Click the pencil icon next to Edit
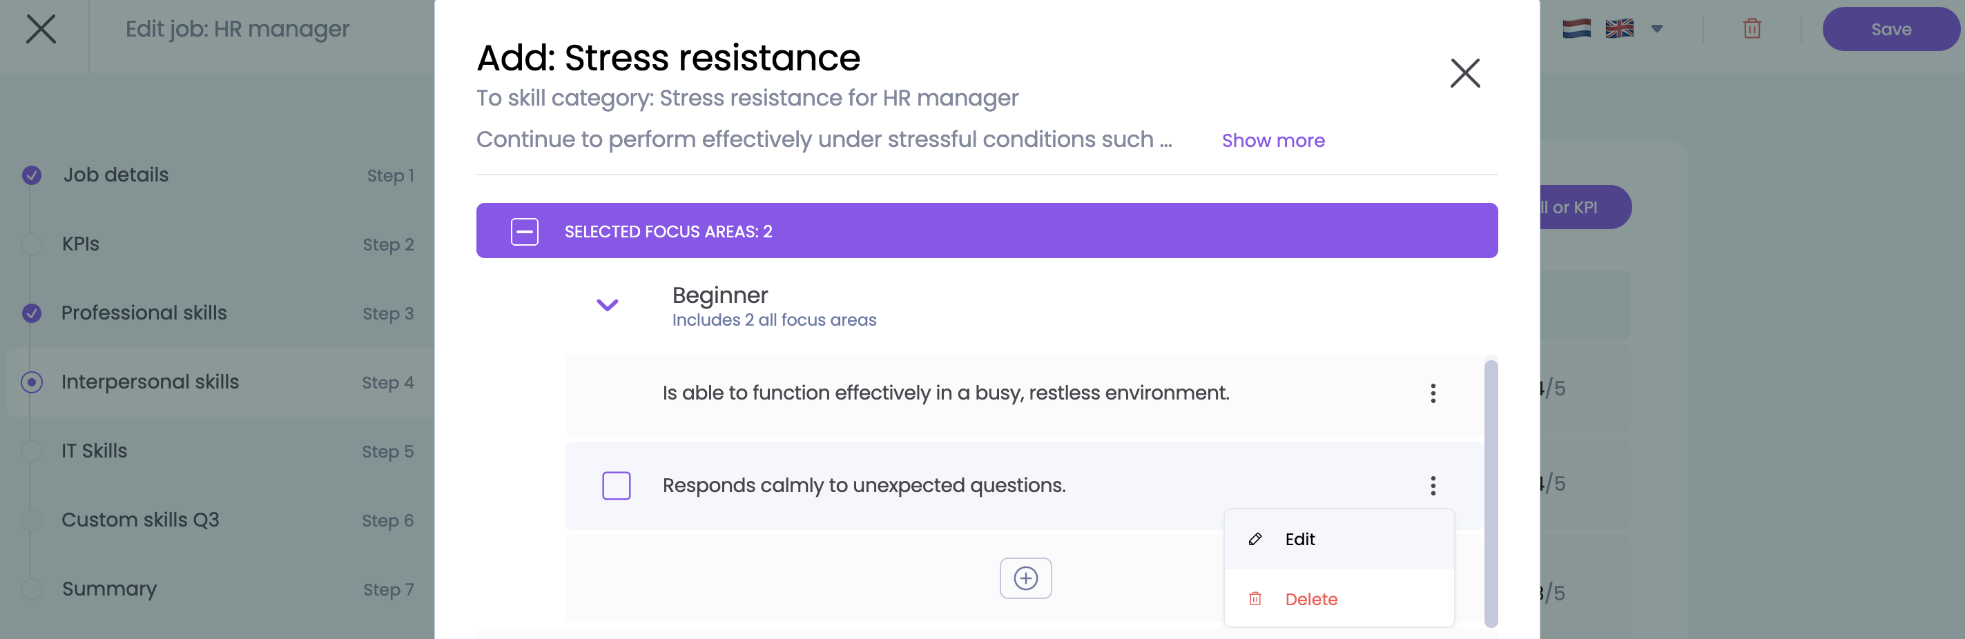Viewport: 1965px width, 639px height. [x=1255, y=539]
